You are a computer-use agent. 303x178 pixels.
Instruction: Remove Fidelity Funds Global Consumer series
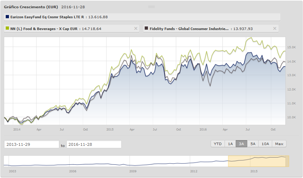point(275,29)
